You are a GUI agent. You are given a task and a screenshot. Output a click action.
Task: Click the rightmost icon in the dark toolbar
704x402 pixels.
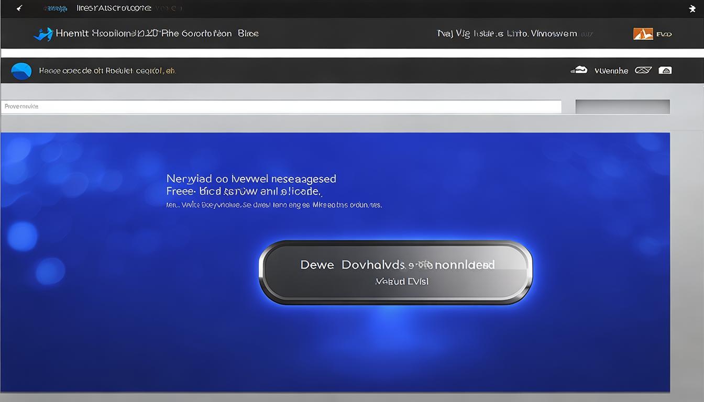(665, 70)
